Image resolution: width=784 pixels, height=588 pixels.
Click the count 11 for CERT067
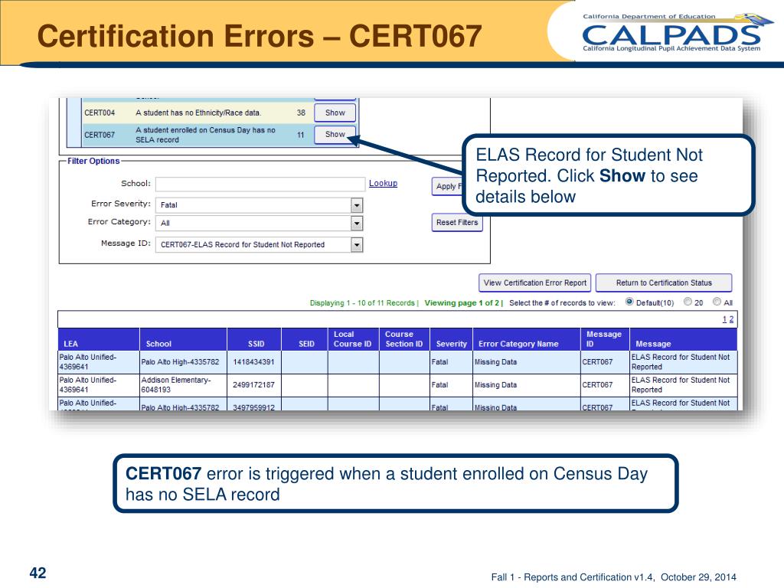point(300,135)
